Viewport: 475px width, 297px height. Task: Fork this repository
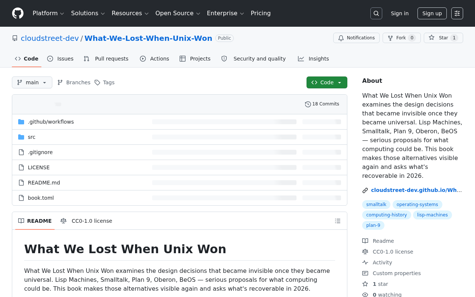(x=402, y=38)
